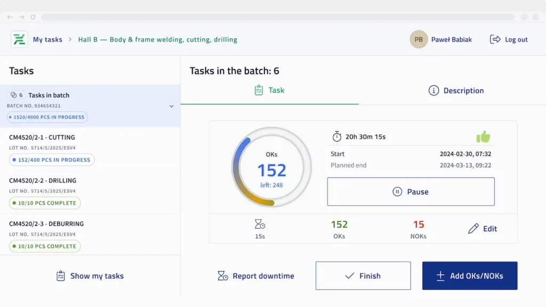Click the green 152 OKs count
This screenshot has width=546, height=307.
tap(339, 224)
